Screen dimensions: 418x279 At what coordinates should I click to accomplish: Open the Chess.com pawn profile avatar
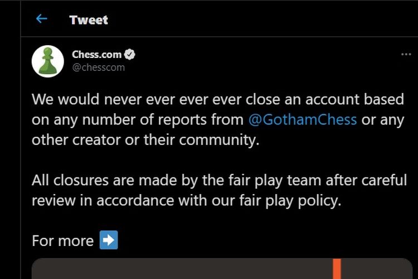(x=48, y=61)
